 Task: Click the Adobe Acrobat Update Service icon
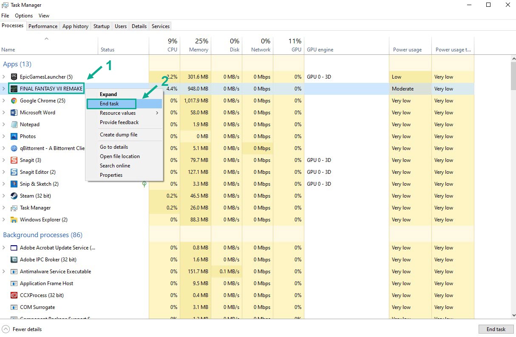[14, 248]
